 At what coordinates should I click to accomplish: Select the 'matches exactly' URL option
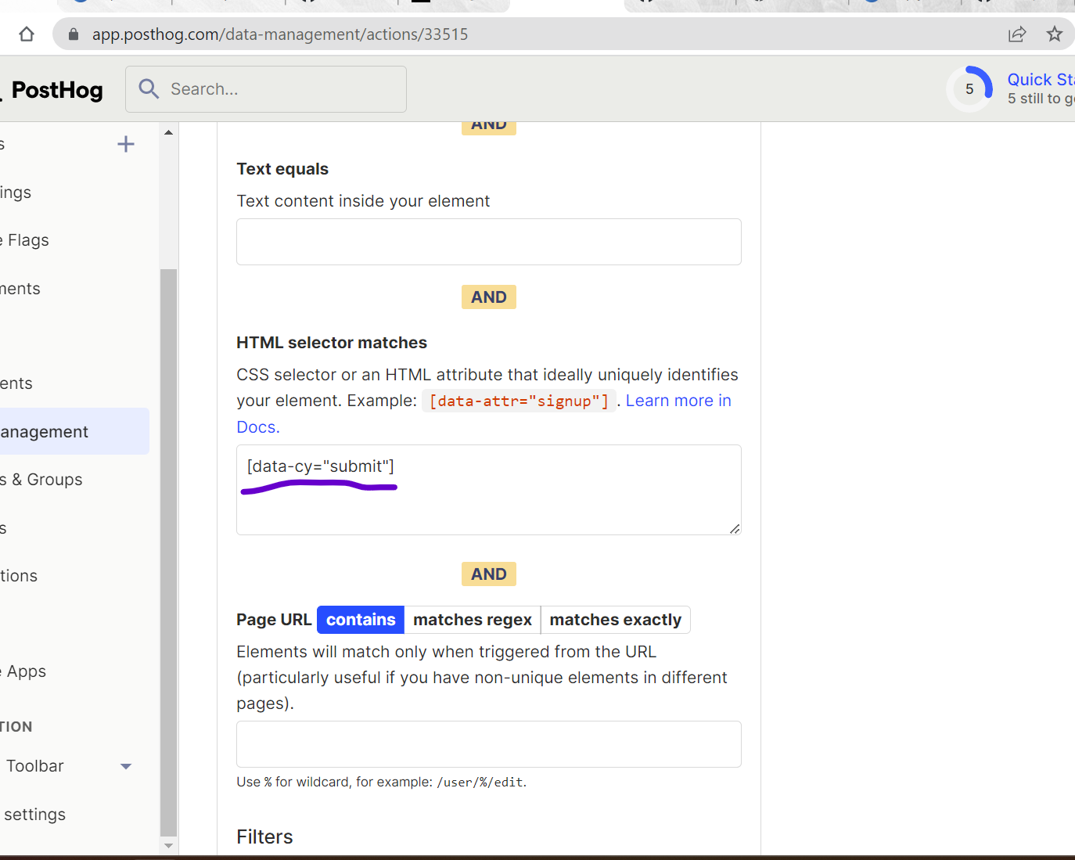coord(616,620)
